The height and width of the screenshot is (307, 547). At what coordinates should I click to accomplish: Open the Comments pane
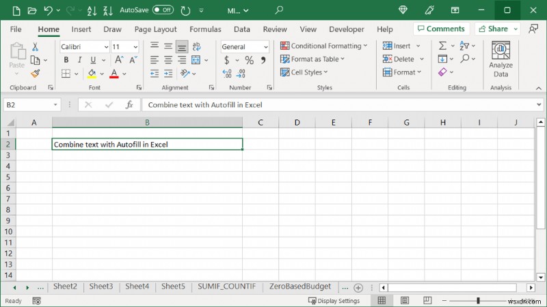tap(441, 29)
